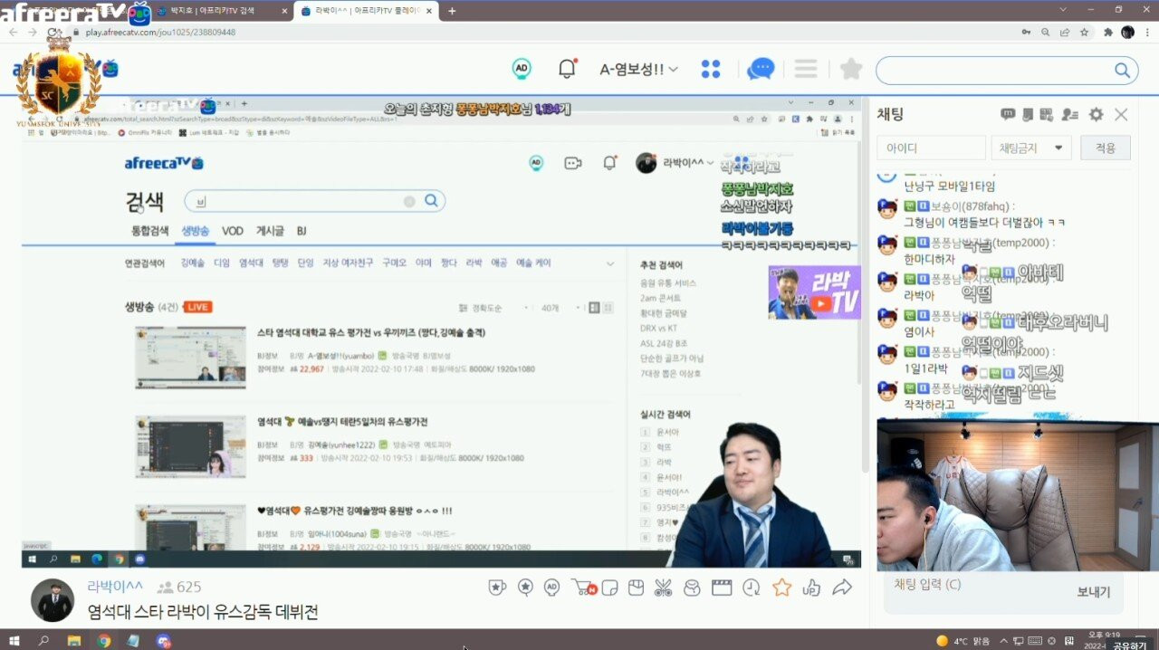1159x650 pixels.
Task: Open chat settings gear icon
Action: click(1096, 114)
